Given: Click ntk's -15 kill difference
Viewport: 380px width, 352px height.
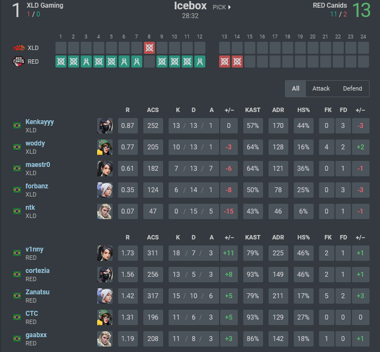Looking at the screenshot, I should [229, 211].
